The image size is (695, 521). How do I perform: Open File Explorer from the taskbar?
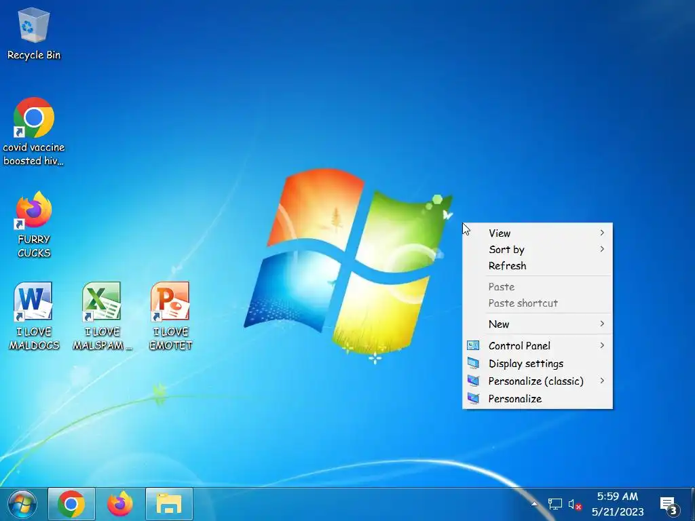169,504
